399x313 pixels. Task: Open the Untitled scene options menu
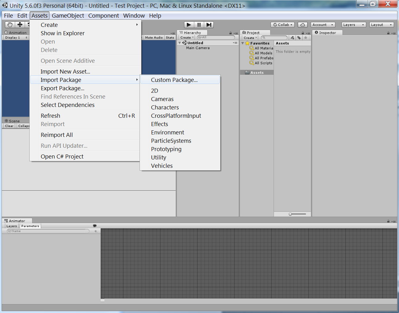click(x=235, y=43)
